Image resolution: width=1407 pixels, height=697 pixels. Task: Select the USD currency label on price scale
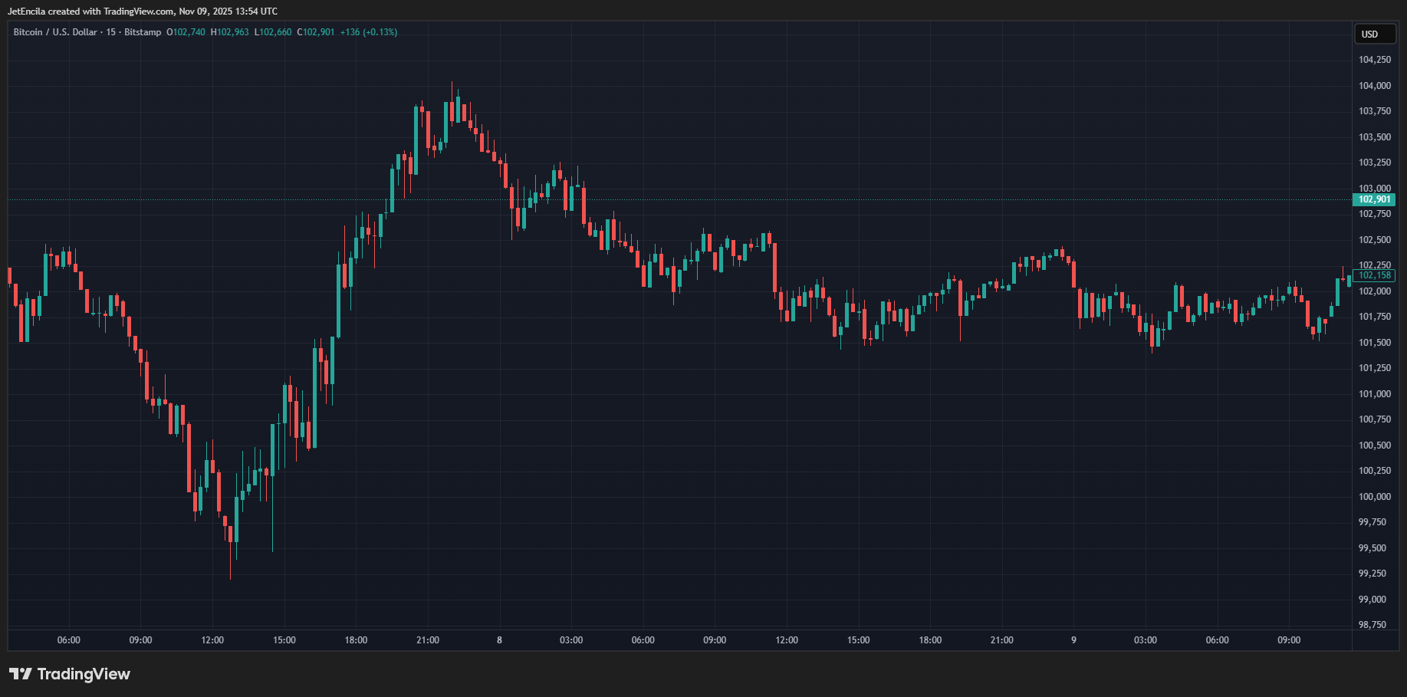tap(1375, 34)
